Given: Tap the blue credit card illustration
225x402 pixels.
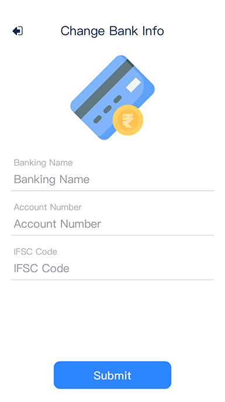Looking at the screenshot, I should tap(112, 97).
